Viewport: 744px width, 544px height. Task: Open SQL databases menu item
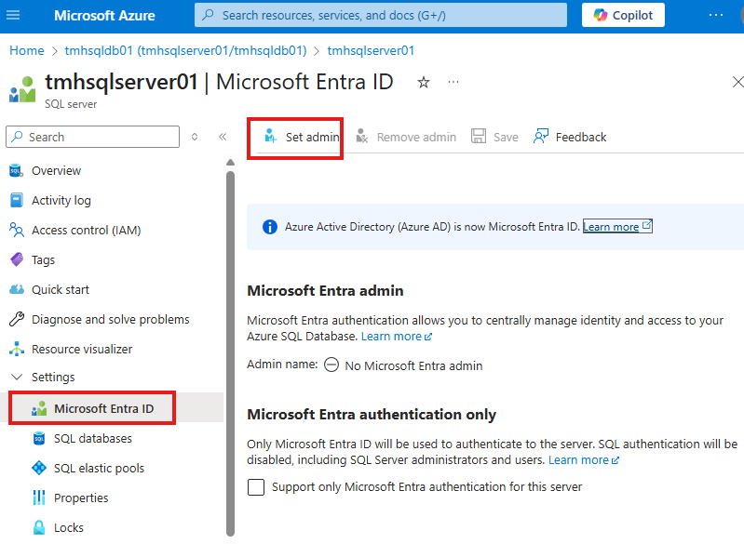[x=92, y=438]
